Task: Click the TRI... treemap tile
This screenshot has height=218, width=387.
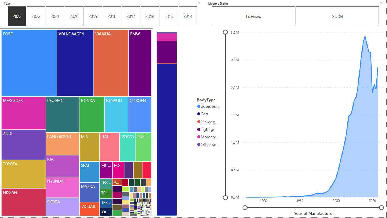Action: 106,194
